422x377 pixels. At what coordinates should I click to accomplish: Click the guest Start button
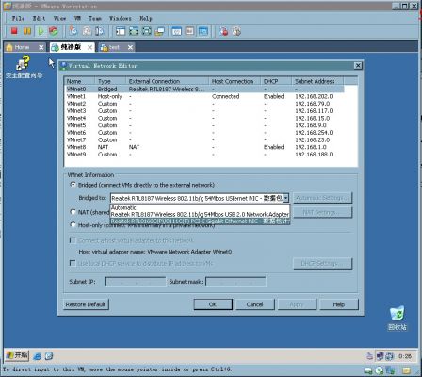point(17,355)
